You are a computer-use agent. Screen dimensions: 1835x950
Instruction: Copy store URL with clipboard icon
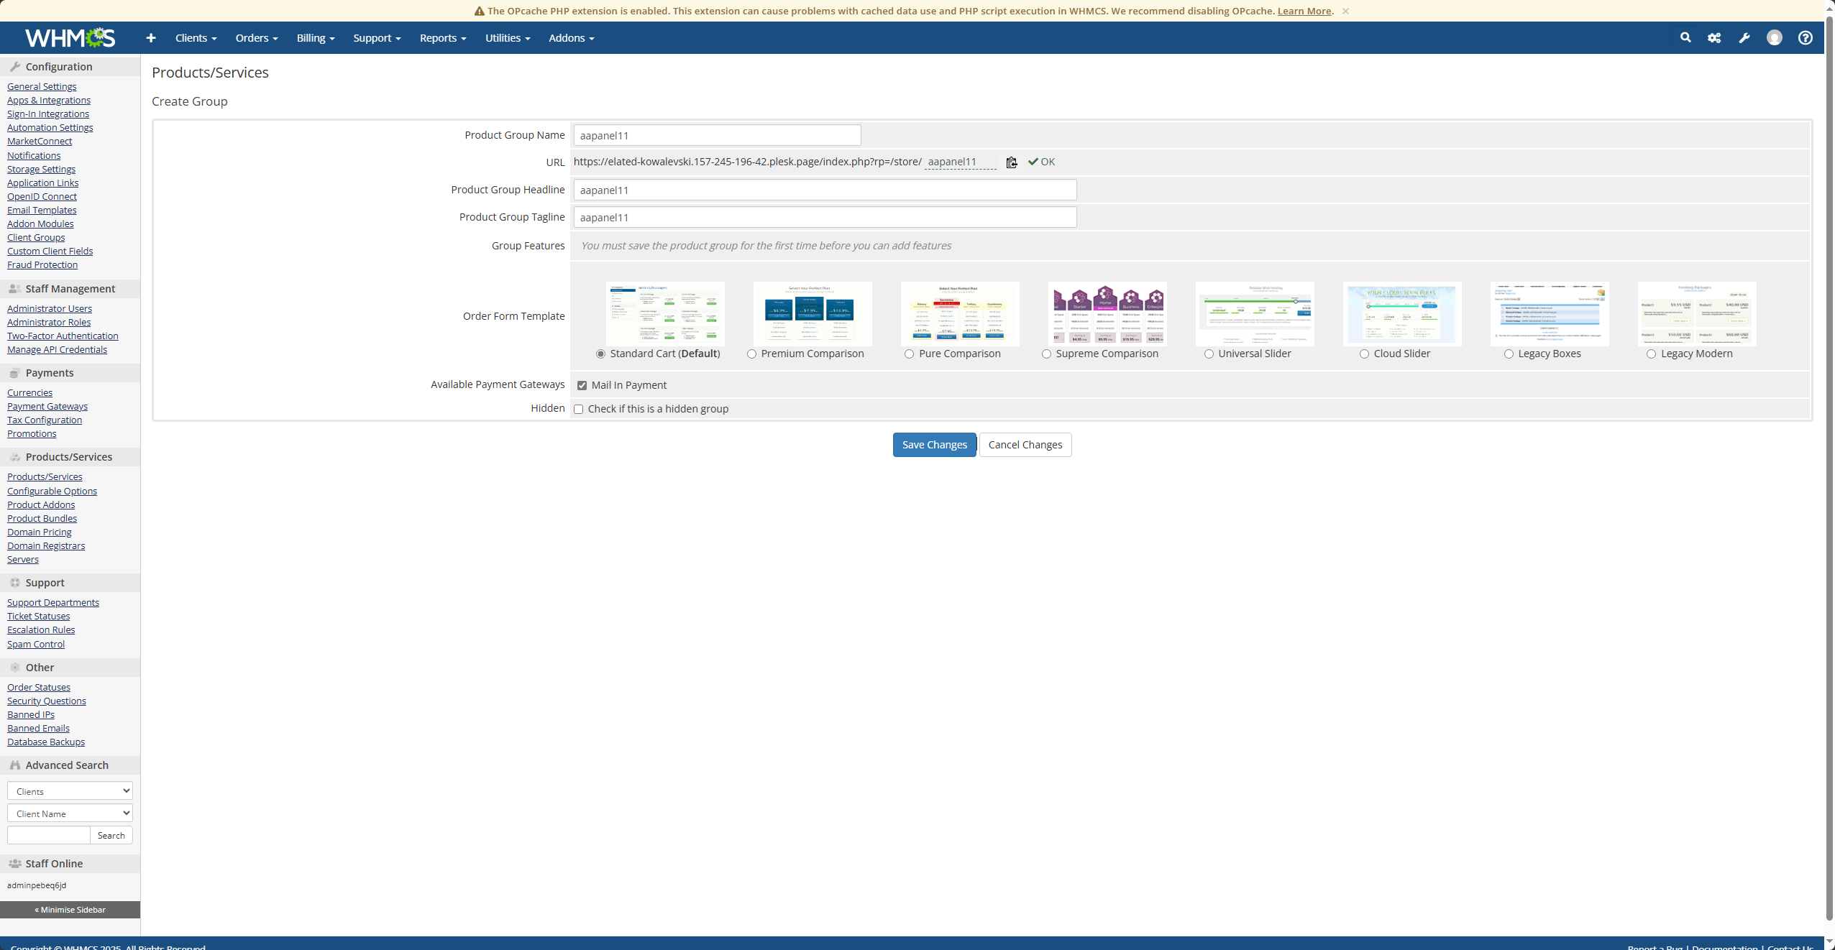pyautogui.click(x=1011, y=162)
